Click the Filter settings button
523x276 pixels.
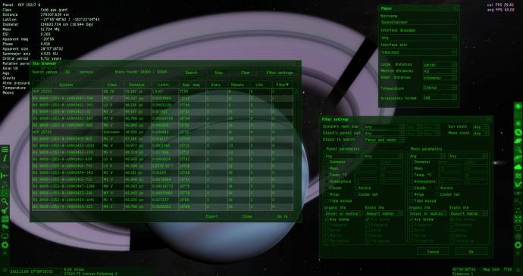[x=280, y=73]
